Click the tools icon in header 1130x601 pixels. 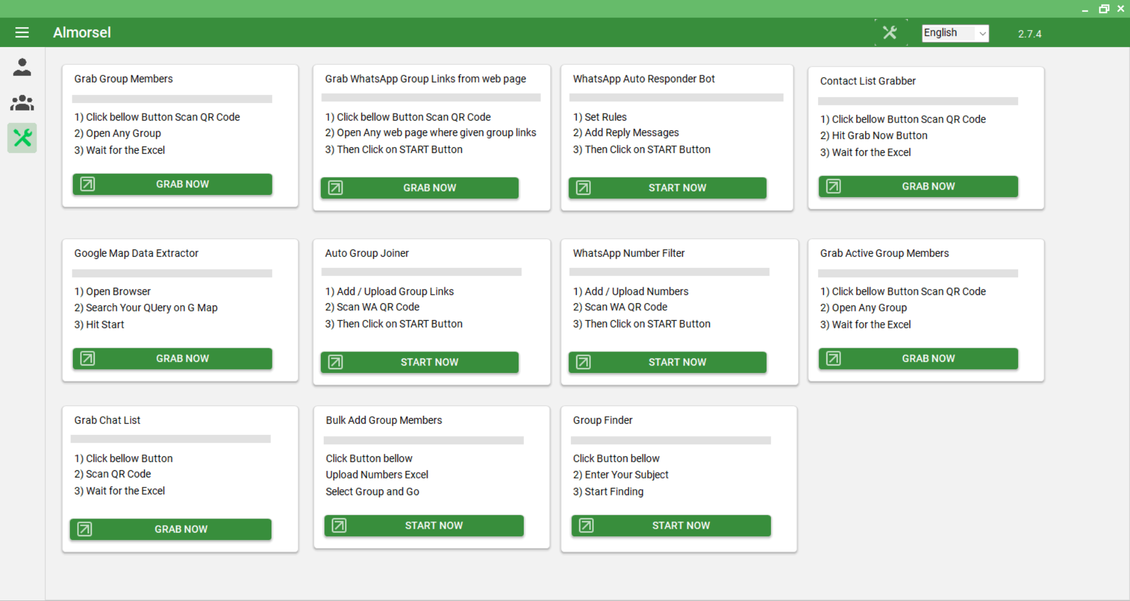click(890, 32)
